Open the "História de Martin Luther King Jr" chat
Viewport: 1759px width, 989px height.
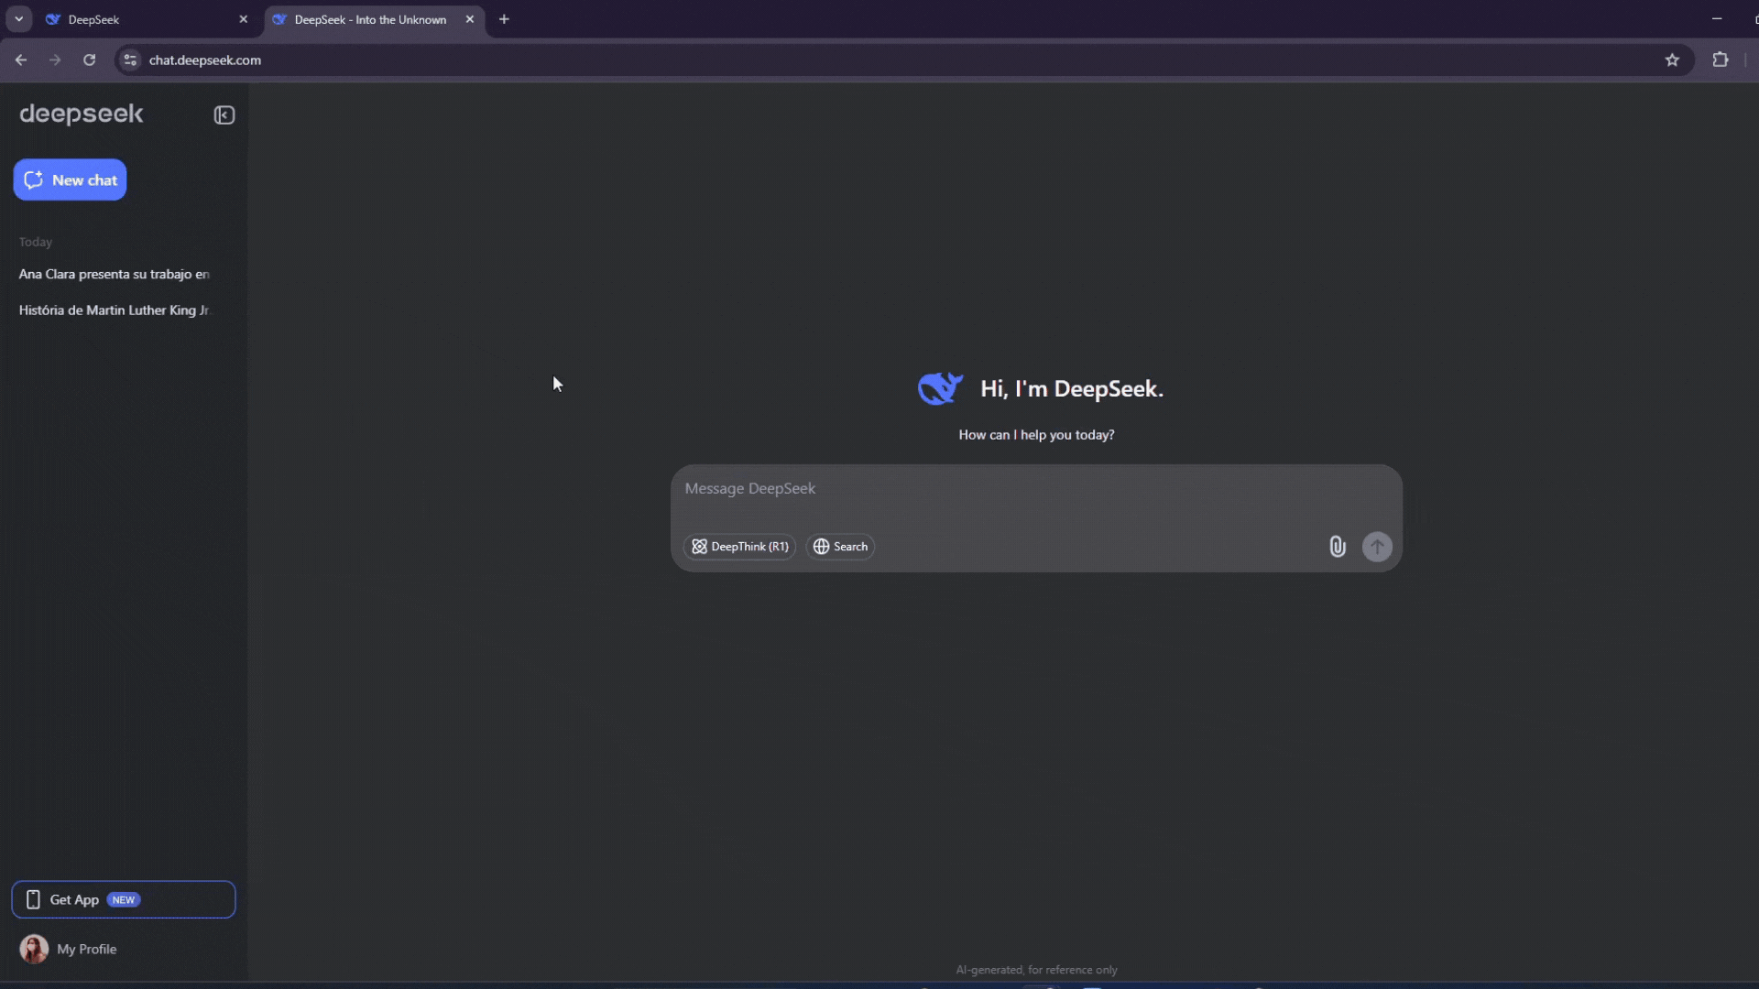coord(115,310)
